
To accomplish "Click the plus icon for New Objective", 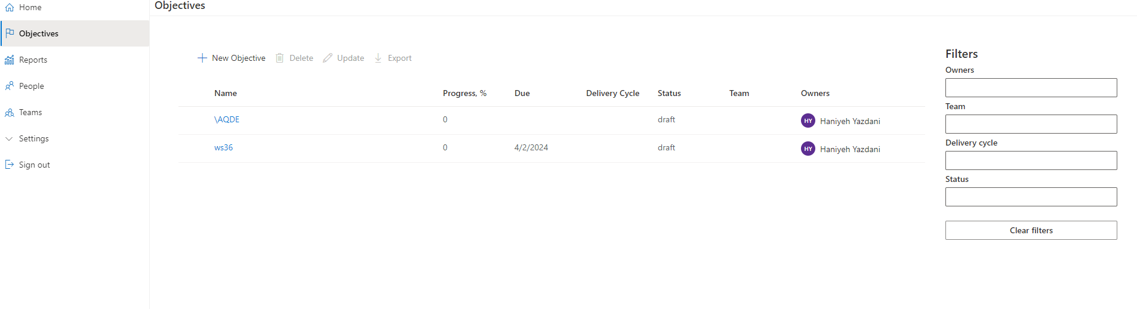I will pyautogui.click(x=202, y=58).
